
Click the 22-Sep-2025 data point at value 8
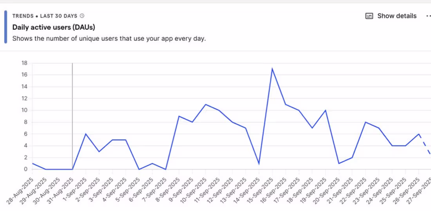point(365,122)
